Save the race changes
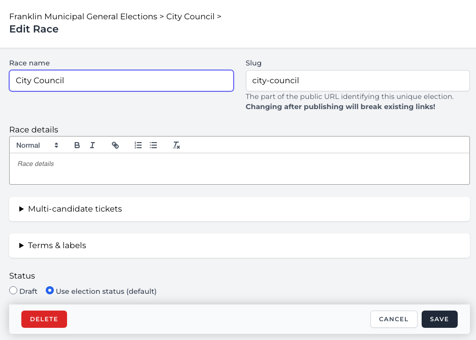Viewport: 476px width, 340px height. click(x=439, y=319)
